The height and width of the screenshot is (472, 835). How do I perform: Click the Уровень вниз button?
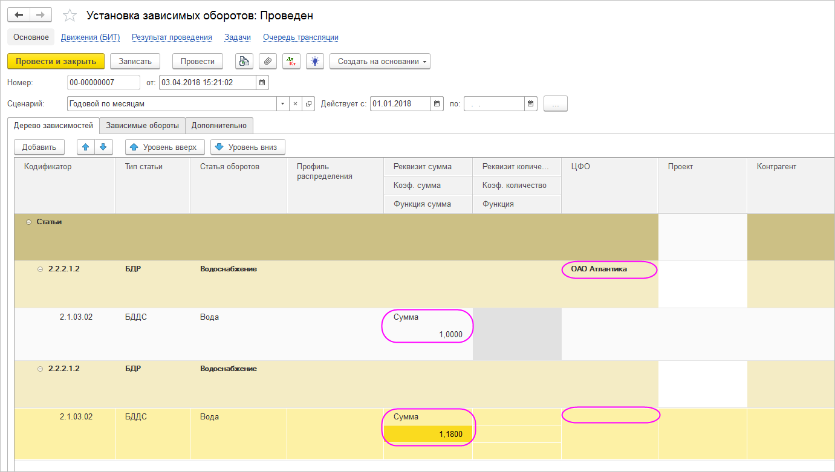click(247, 147)
